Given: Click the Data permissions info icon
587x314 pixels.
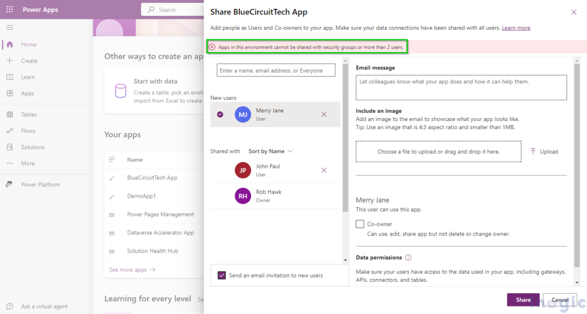Looking at the screenshot, I should [x=408, y=258].
